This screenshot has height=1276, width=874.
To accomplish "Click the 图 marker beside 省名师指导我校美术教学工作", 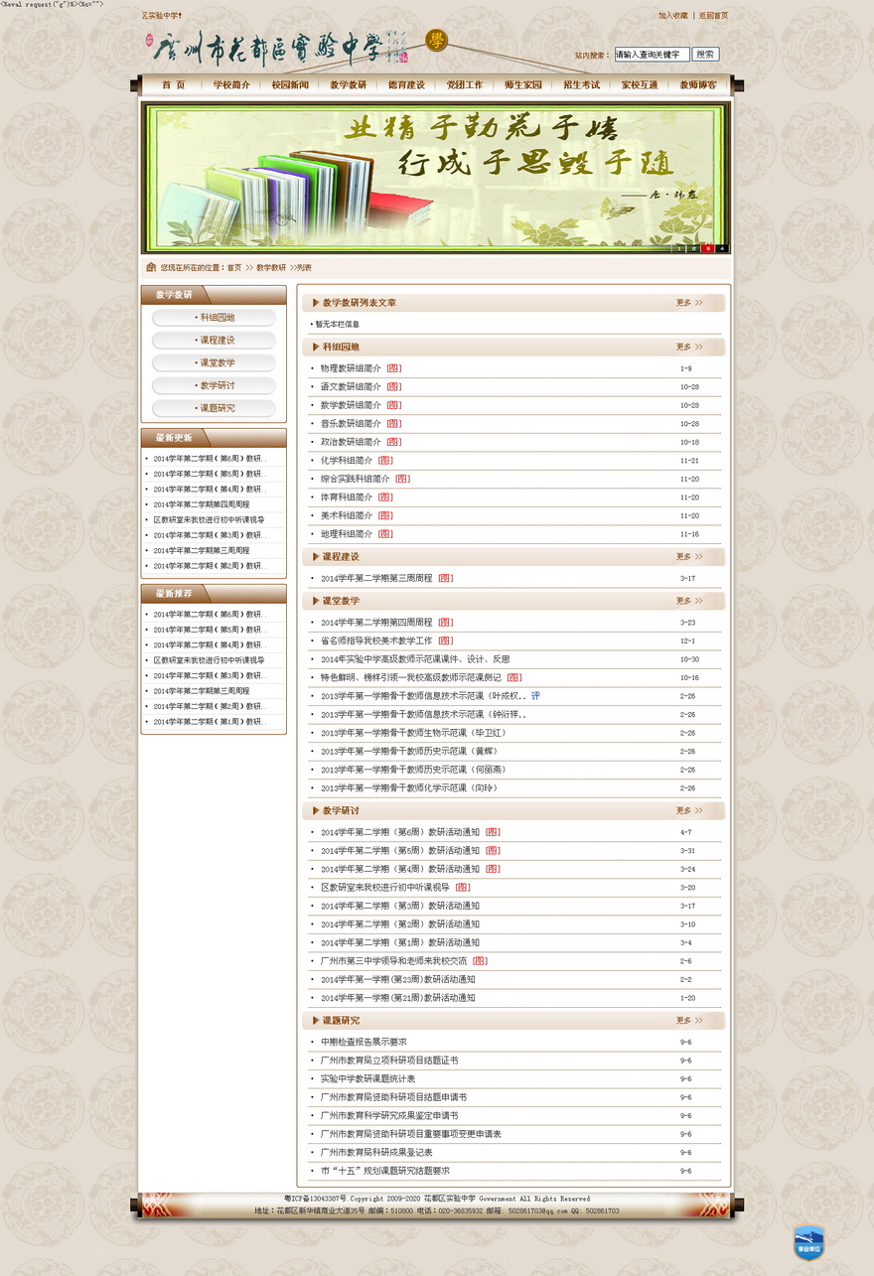I will tap(446, 641).
